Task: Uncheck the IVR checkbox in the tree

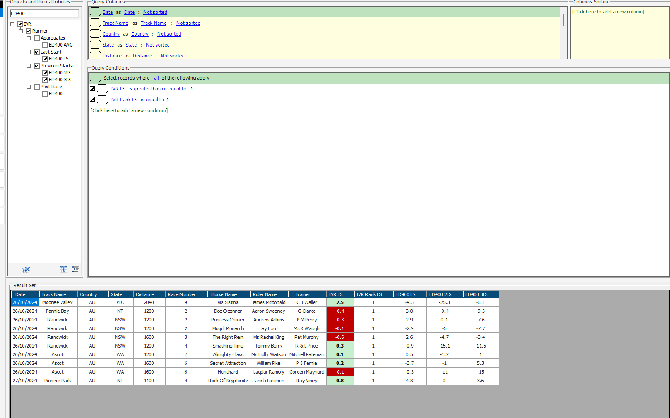Action: pyautogui.click(x=20, y=24)
